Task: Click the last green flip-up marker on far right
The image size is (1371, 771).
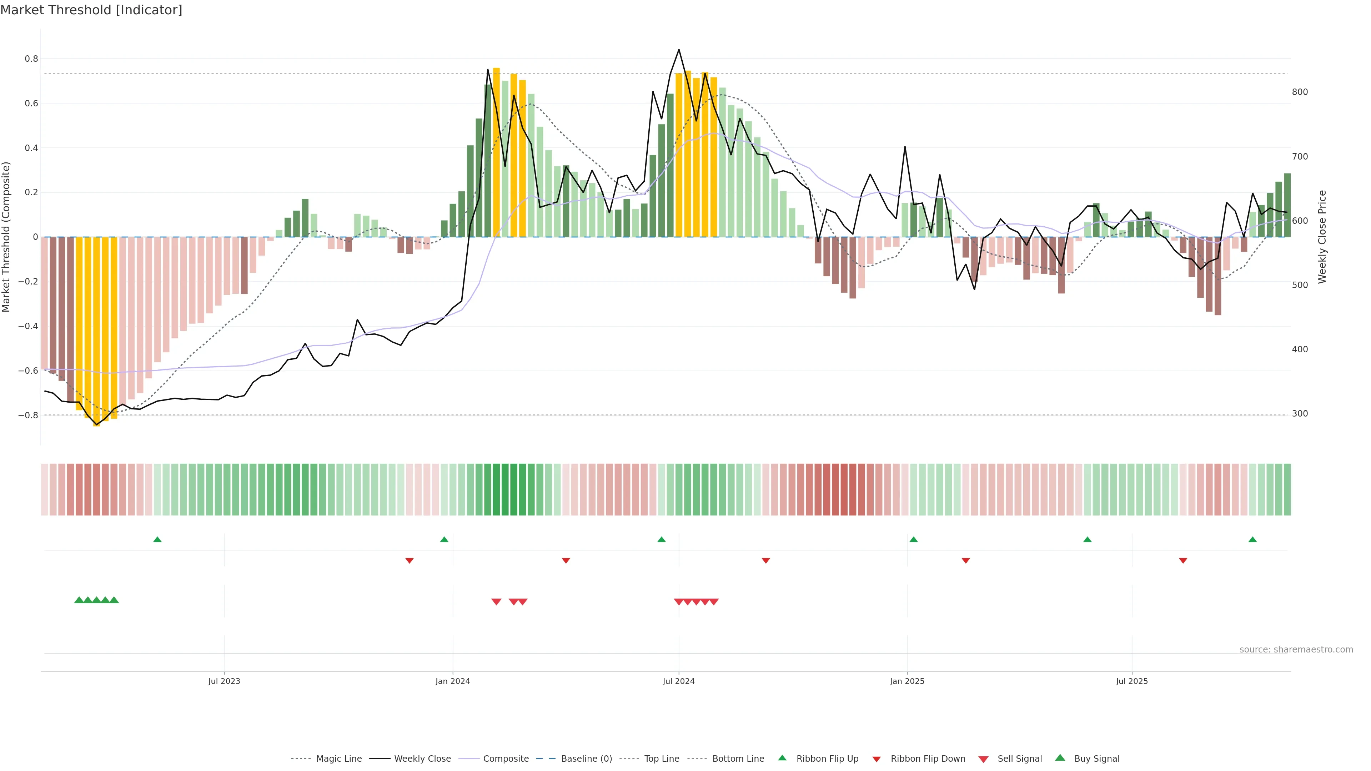Action: [1252, 540]
